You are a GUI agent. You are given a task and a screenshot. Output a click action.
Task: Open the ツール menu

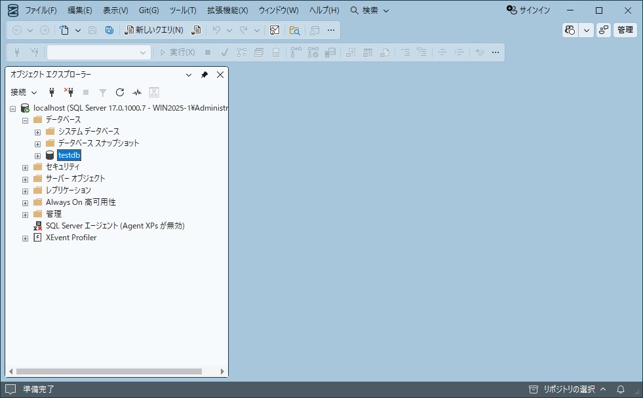(182, 10)
